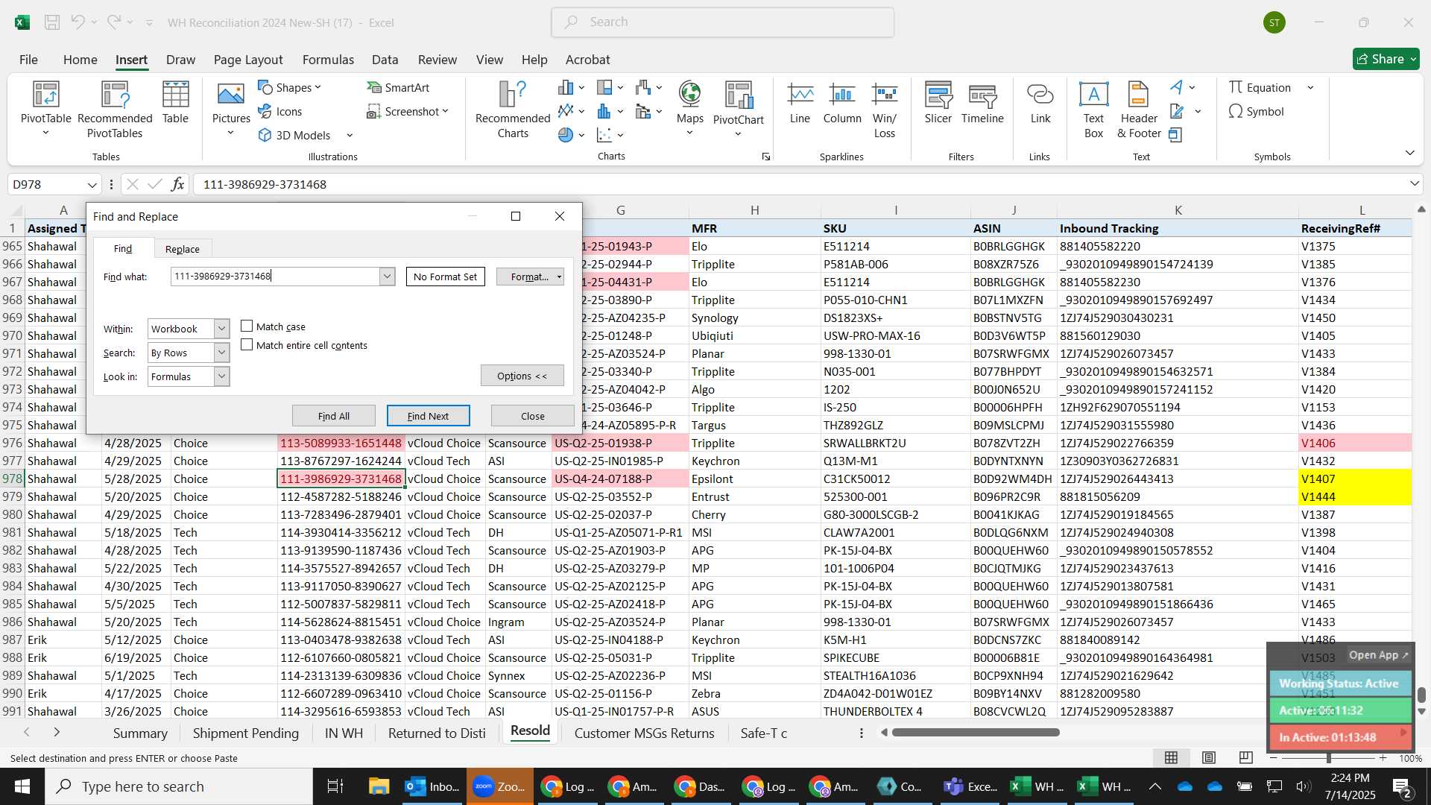This screenshot has height=805, width=1431.
Task: Insert a PivotChart
Action: click(x=738, y=109)
